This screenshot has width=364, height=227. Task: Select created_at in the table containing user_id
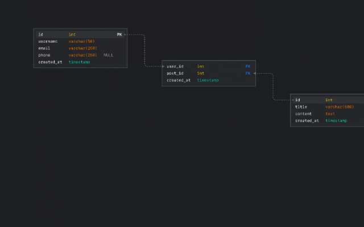click(x=179, y=80)
